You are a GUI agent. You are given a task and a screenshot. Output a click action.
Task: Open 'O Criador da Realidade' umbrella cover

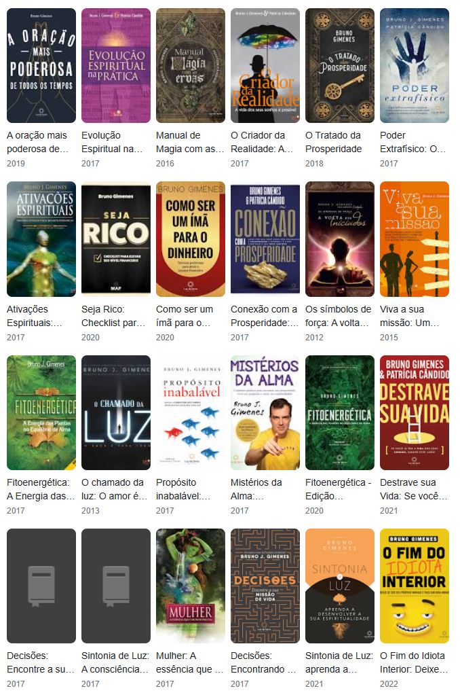click(265, 65)
